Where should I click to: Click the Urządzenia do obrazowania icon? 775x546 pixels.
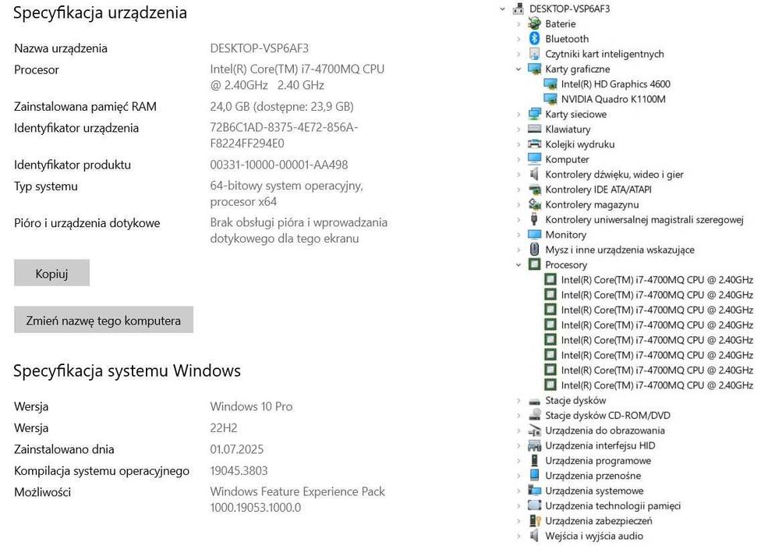(534, 431)
